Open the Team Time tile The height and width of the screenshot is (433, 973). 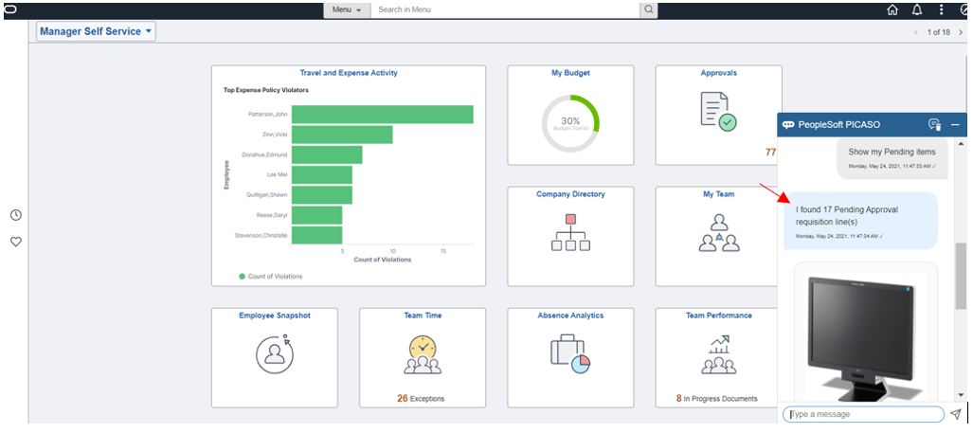coord(423,358)
